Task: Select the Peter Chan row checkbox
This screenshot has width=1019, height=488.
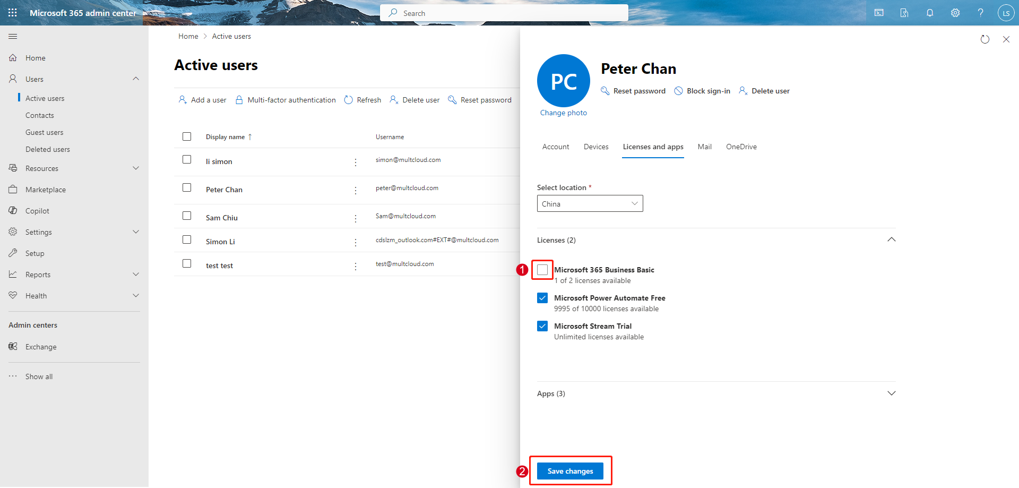Action: (x=187, y=187)
